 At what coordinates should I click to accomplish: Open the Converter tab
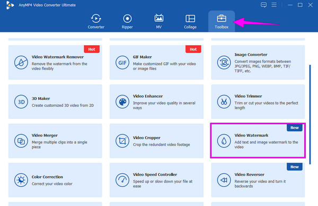pos(96,21)
